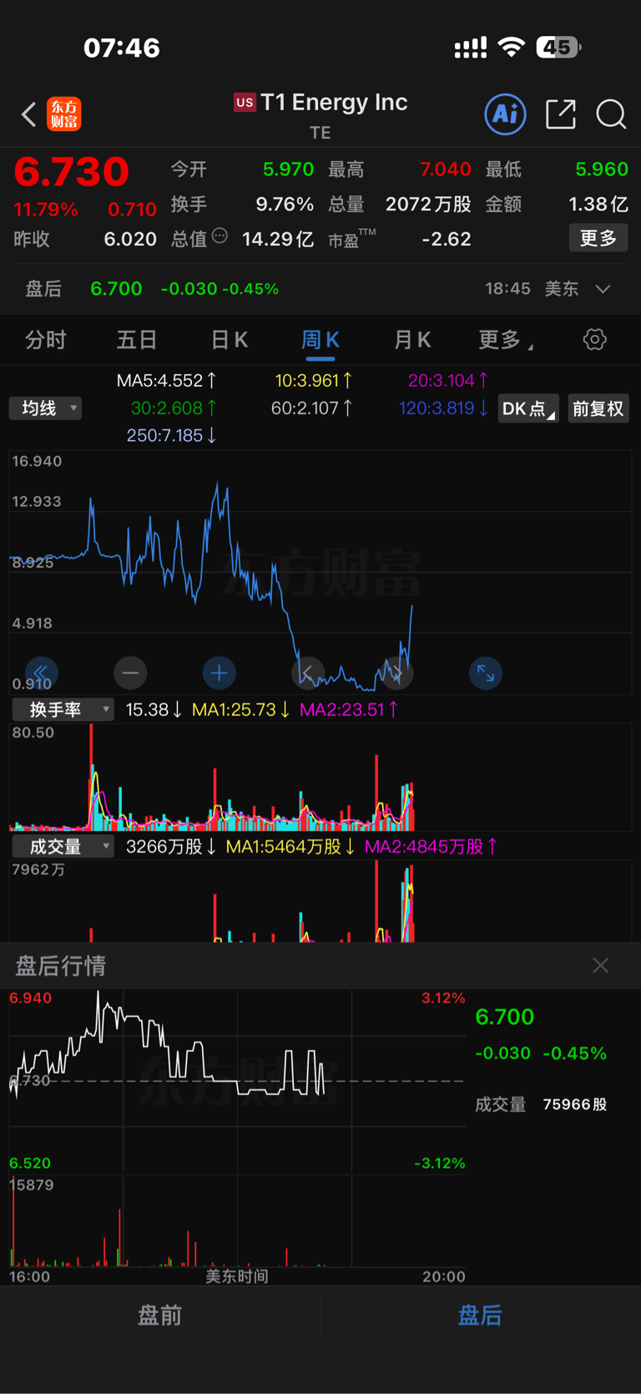Select the 盘后 bottom tab

[480, 1315]
